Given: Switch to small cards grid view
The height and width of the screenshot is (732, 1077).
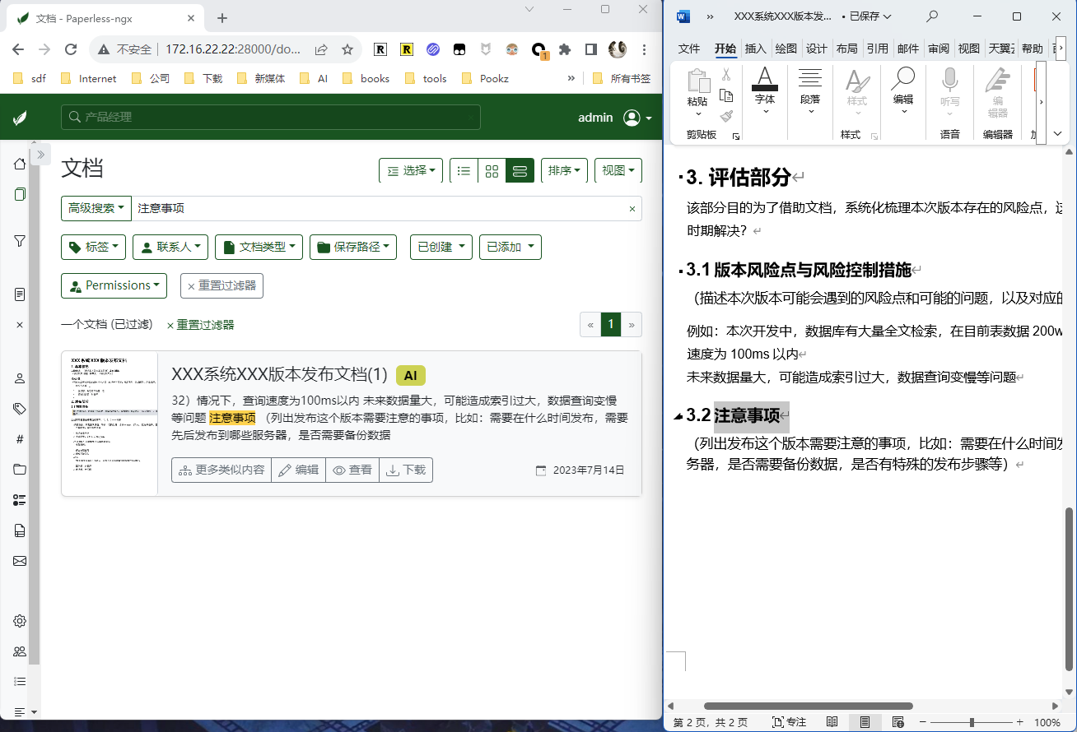Looking at the screenshot, I should coord(492,171).
